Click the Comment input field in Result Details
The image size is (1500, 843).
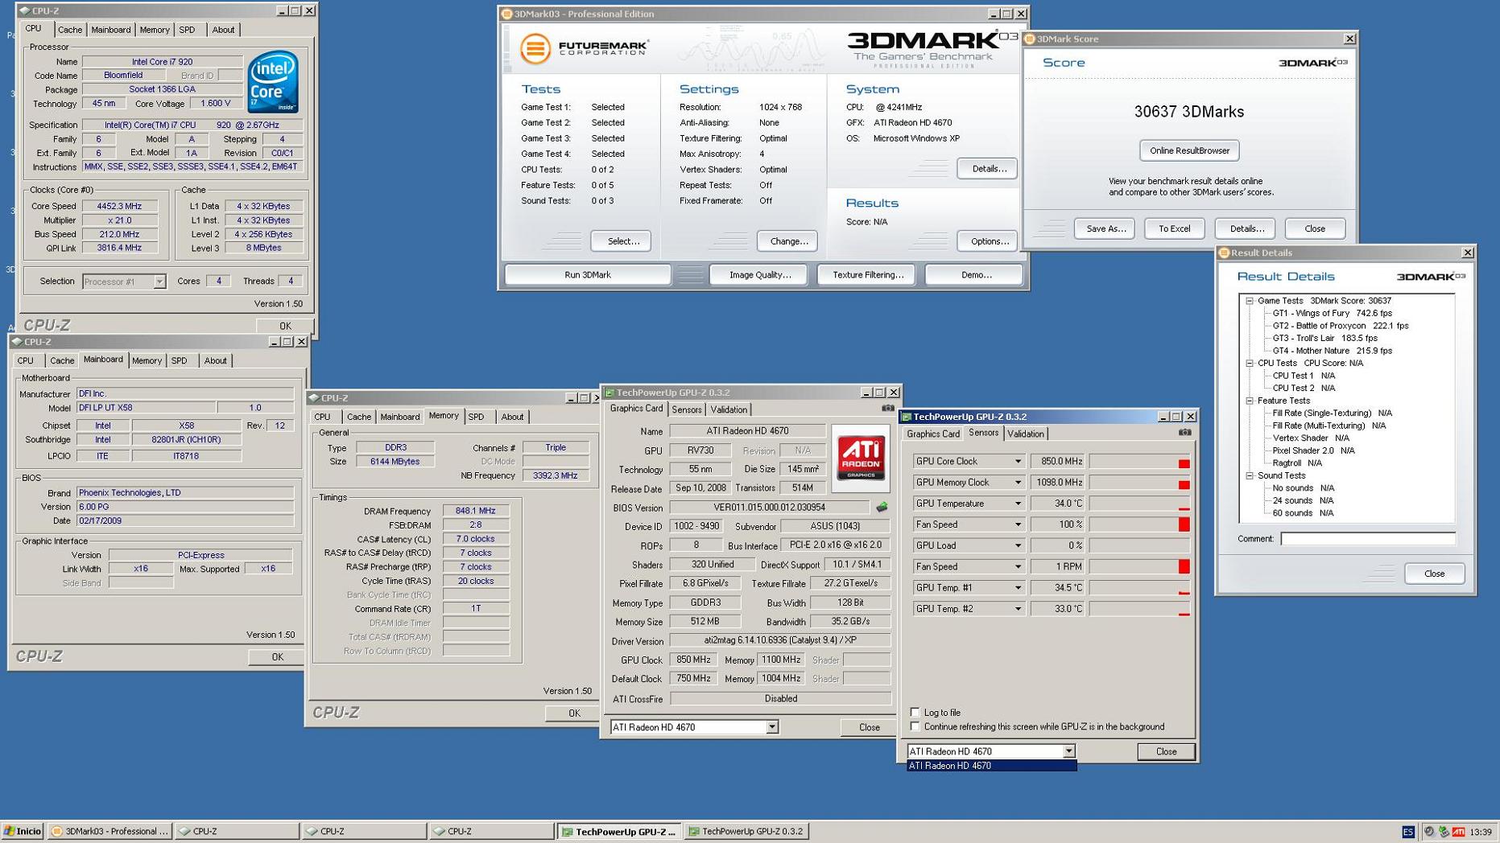pyautogui.click(x=1368, y=539)
